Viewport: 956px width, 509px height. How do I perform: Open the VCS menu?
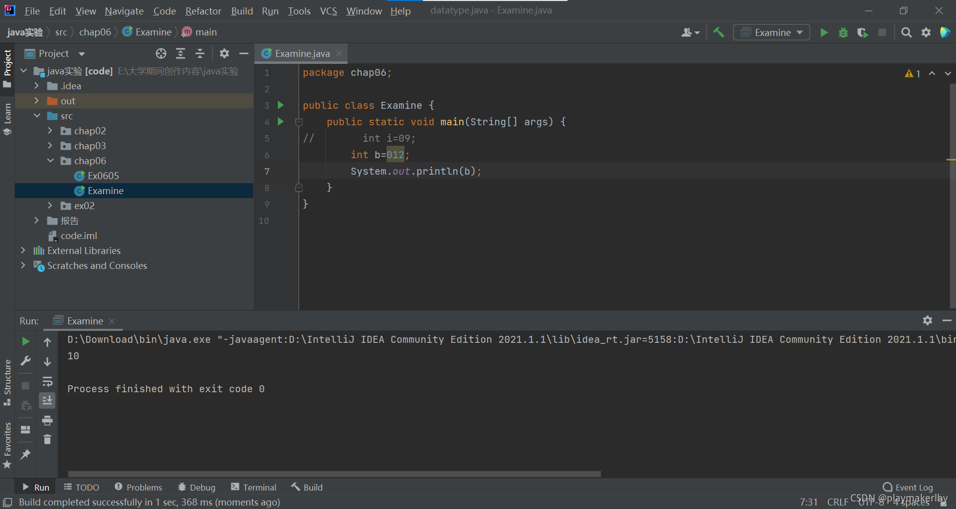click(x=328, y=11)
